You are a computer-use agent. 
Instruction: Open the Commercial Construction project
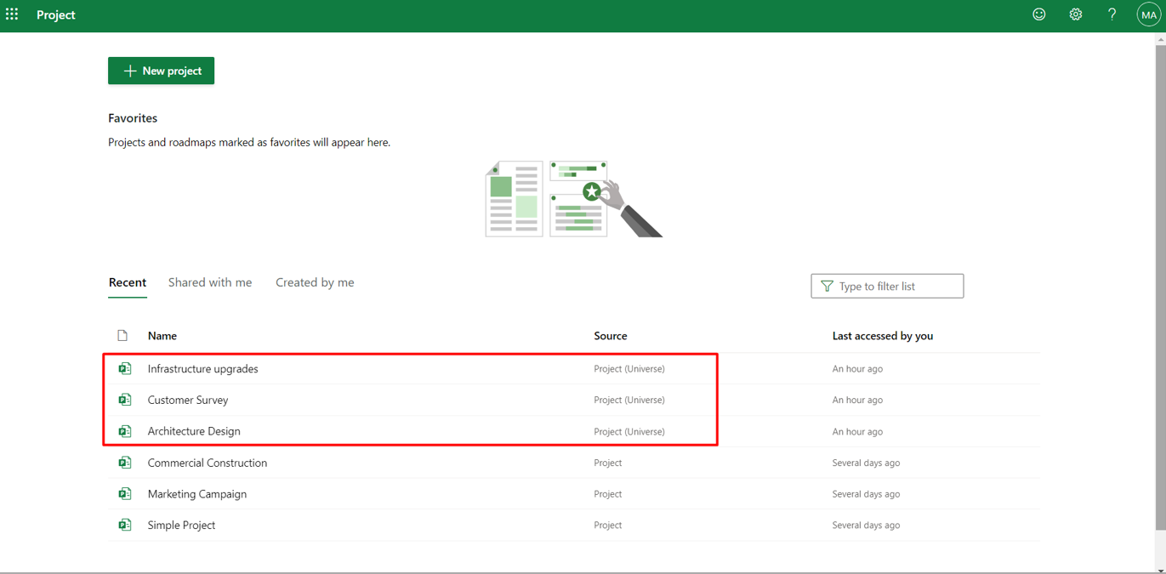208,463
